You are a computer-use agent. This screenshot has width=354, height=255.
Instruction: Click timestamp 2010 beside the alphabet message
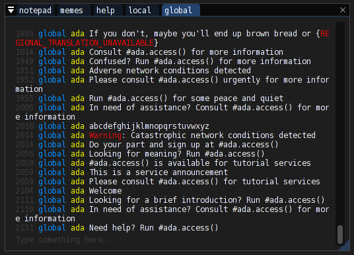tap(24, 126)
